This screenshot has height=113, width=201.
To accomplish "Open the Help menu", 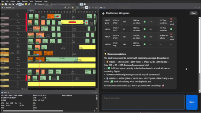I will (x=46, y=1).
